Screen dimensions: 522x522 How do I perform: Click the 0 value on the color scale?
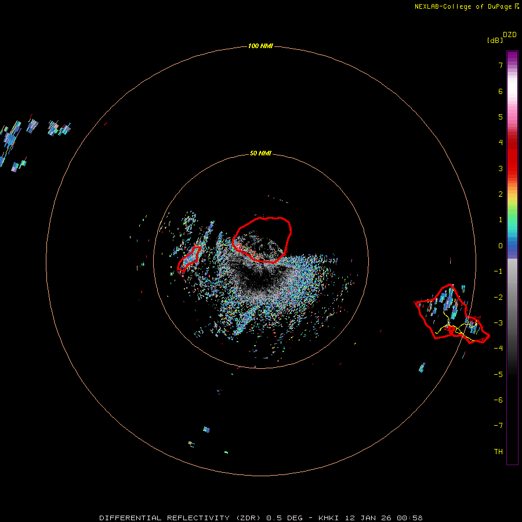tap(501, 246)
